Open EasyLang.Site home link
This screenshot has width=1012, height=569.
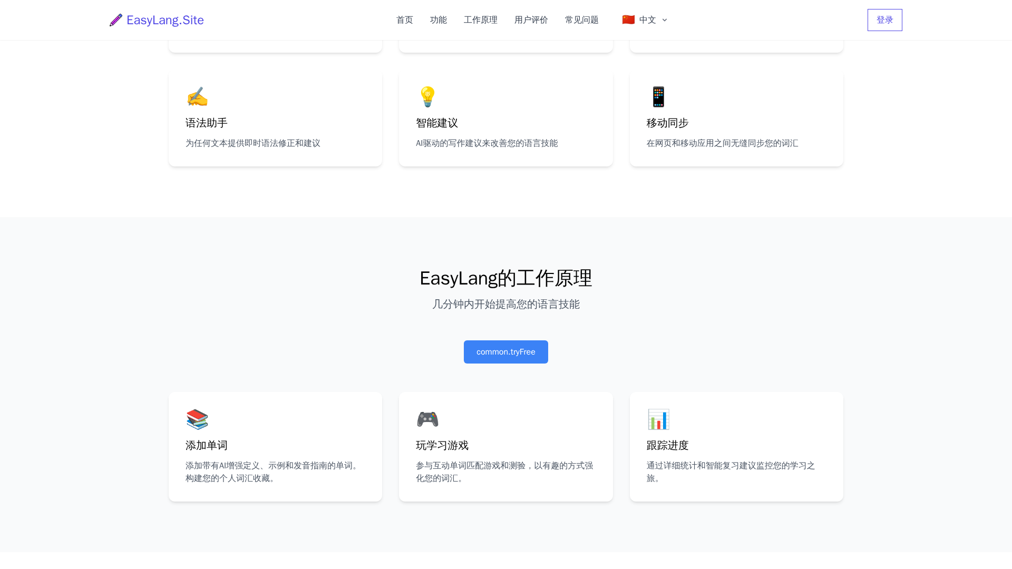point(165,20)
